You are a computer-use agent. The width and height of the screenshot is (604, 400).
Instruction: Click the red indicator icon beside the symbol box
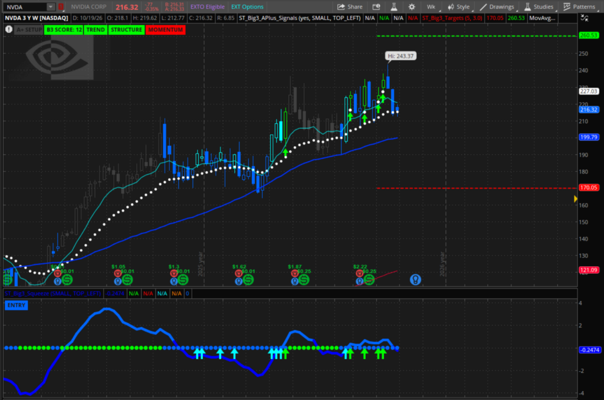(x=61, y=7)
